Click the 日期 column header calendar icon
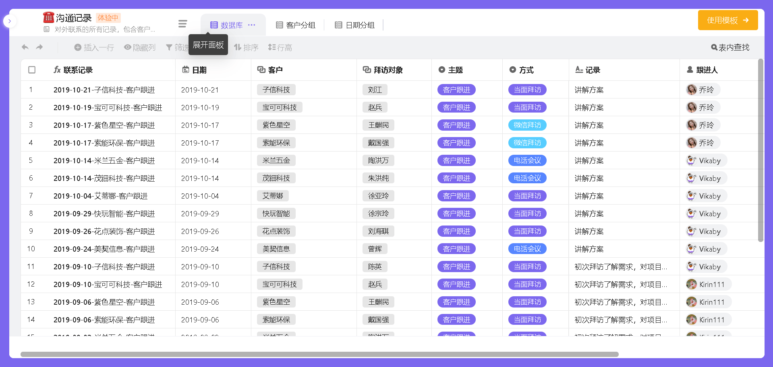 pos(185,70)
